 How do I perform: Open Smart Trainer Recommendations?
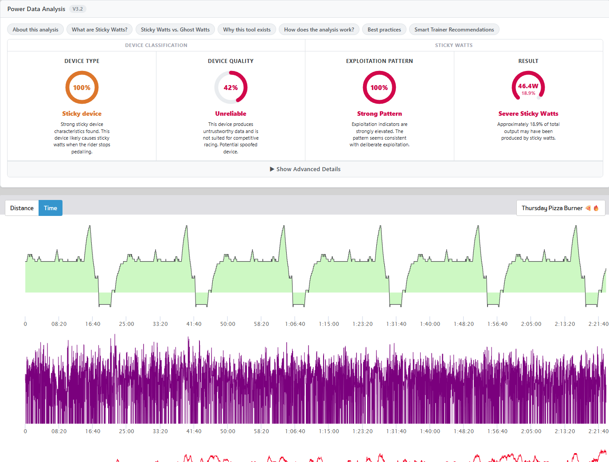(x=454, y=30)
